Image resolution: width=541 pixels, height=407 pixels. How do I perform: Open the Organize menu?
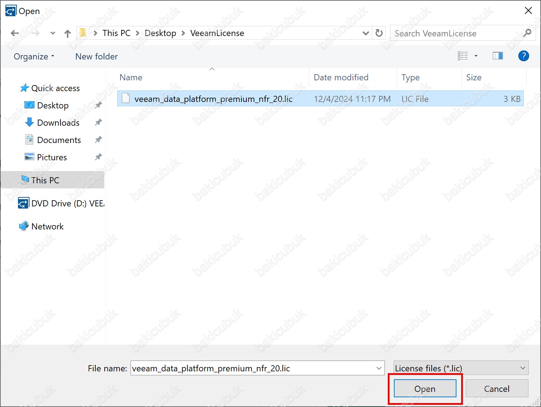pos(34,57)
